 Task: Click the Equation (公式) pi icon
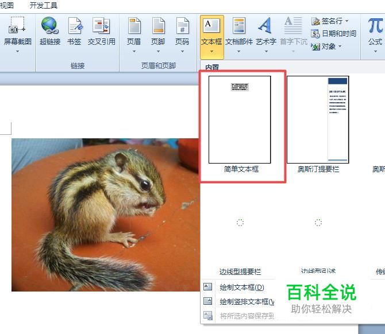[x=375, y=25]
